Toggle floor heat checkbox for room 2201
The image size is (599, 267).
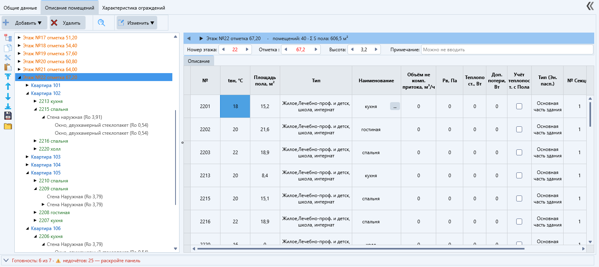[x=519, y=106]
